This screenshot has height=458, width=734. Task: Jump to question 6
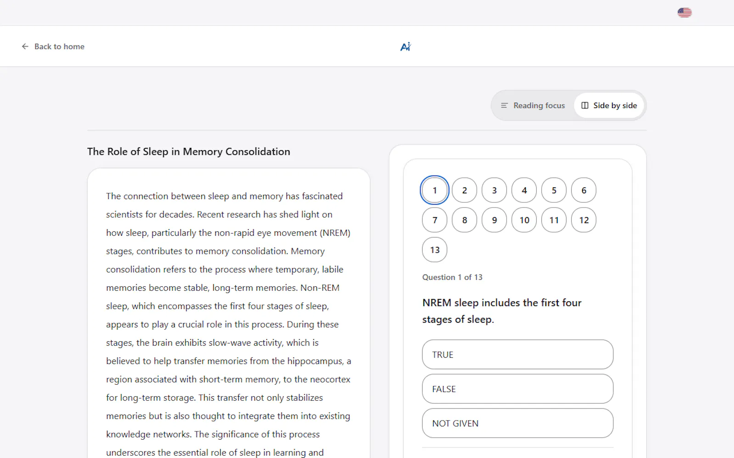click(x=584, y=190)
